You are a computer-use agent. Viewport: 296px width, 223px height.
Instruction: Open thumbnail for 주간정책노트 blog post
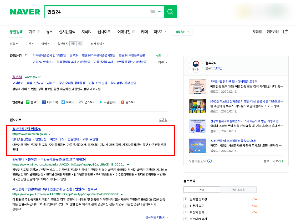click(x=198, y=106)
